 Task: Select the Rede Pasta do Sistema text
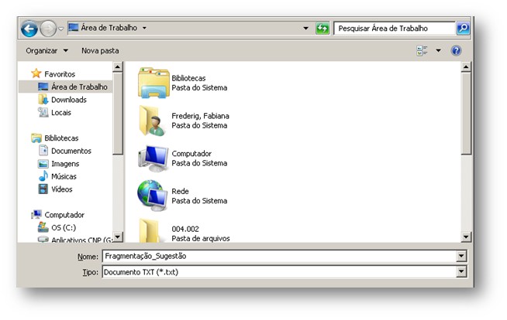pyautogui.click(x=199, y=196)
